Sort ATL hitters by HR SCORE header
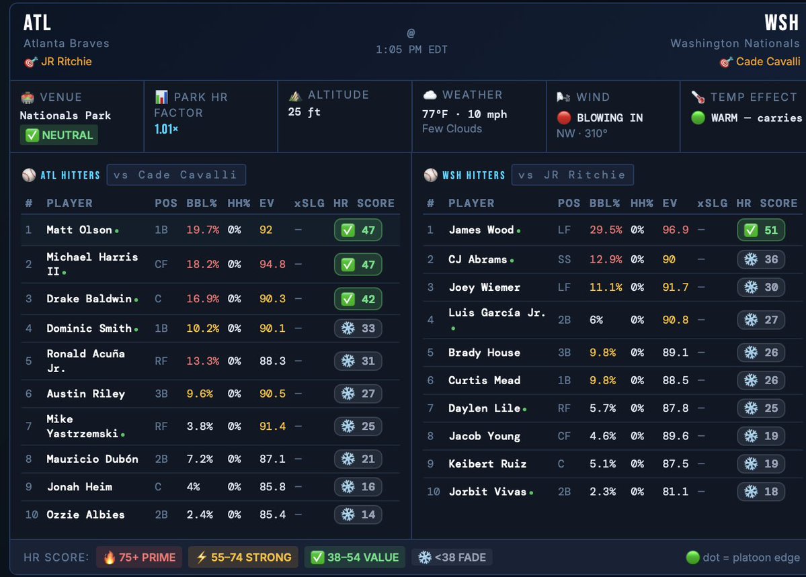 364,204
